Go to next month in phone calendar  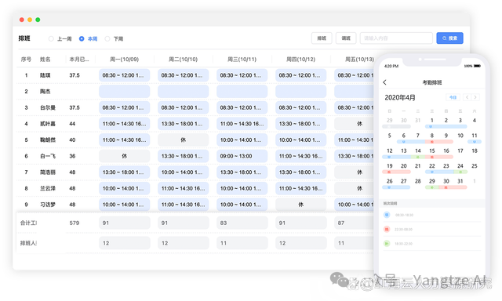click(x=475, y=97)
